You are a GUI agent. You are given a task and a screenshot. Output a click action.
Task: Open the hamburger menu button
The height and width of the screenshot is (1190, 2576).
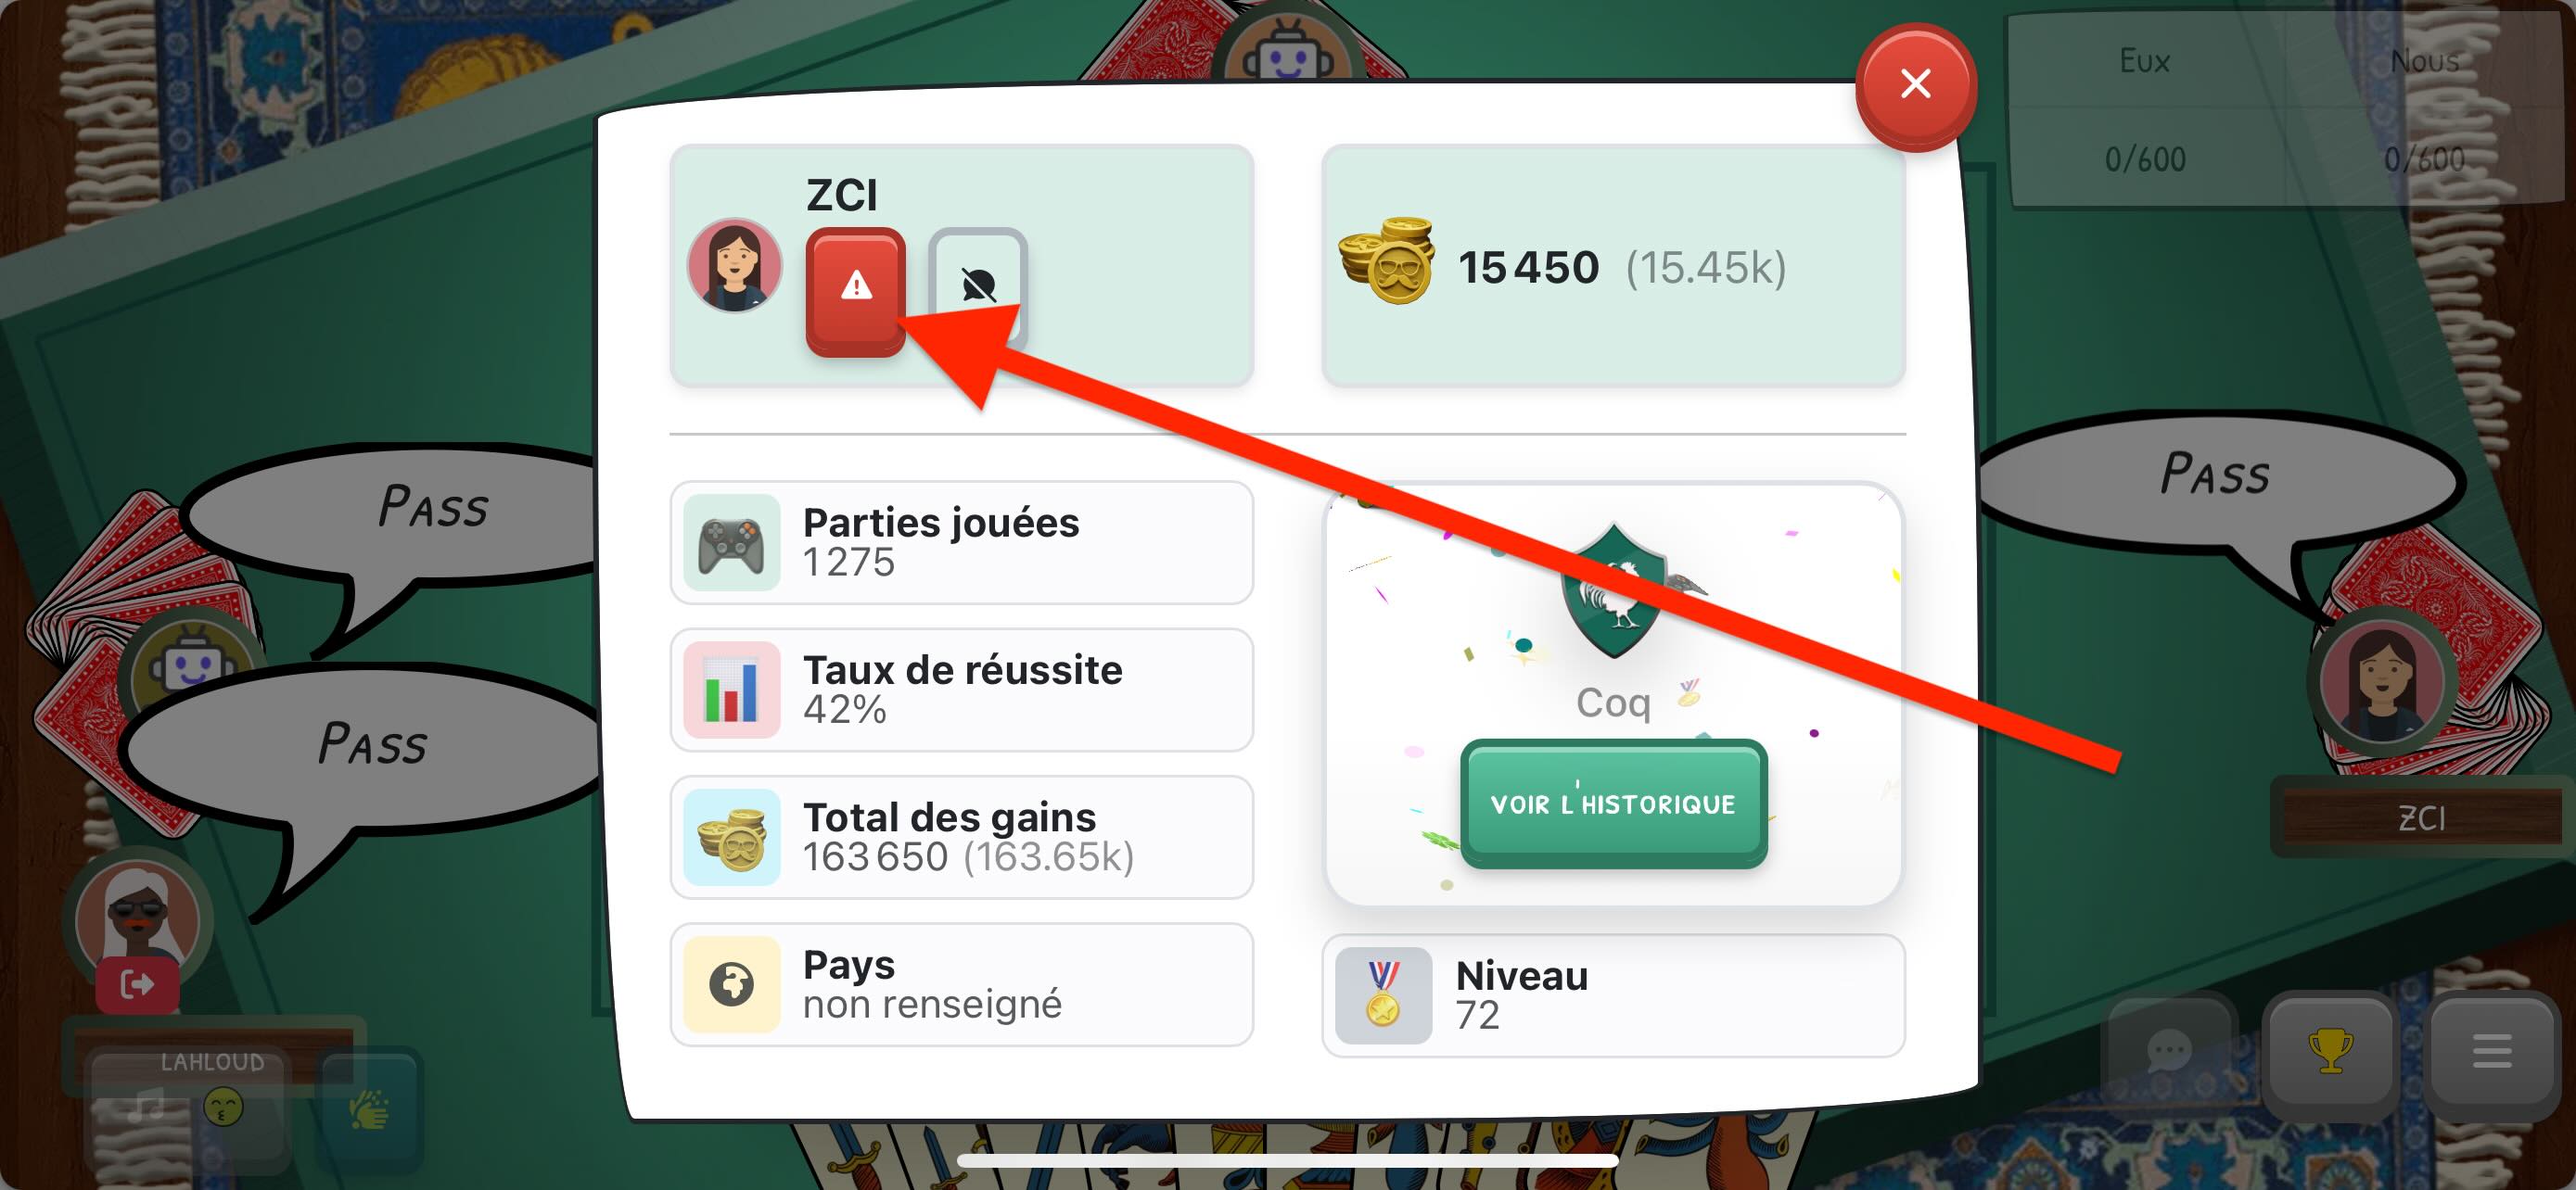coord(2491,1051)
